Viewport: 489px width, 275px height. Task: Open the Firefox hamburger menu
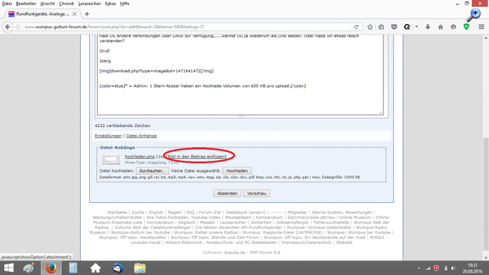[480, 27]
